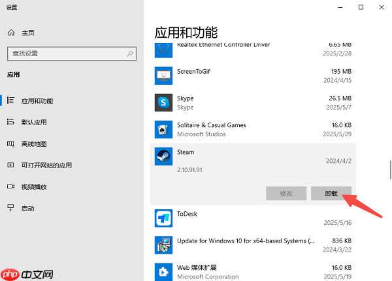Click the 应用和功能 sidebar list icon
The height and width of the screenshot is (281, 392).
tap(10, 100)
